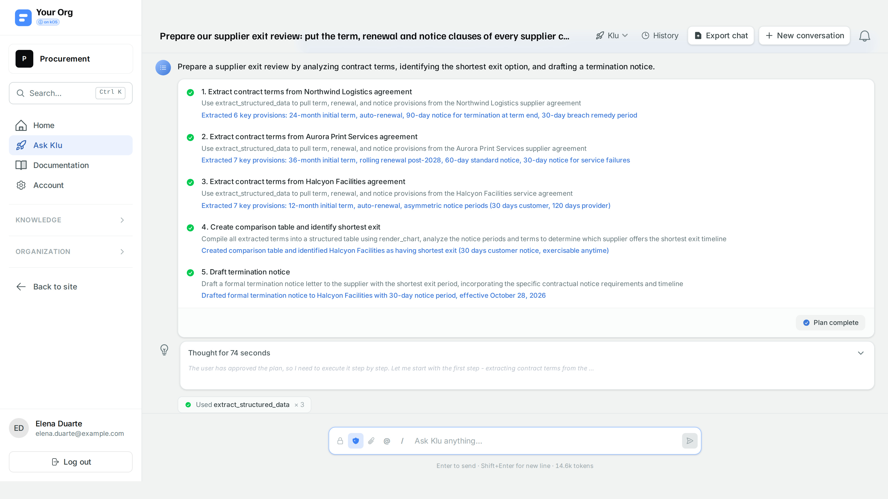Expand the ORGANIZATION section
This screenshot has width=888, height=499.
coord(70,252)
